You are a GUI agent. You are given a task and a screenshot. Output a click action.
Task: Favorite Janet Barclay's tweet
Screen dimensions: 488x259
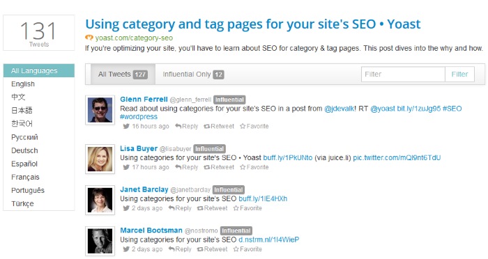(x=247, y=208)
